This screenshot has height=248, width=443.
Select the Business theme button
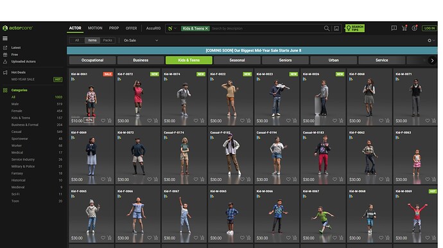(141, 60)
